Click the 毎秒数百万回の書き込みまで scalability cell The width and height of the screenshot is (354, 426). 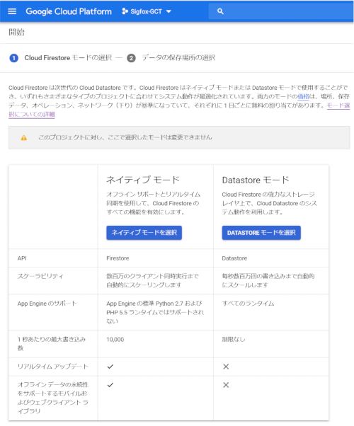pos(268,281)
